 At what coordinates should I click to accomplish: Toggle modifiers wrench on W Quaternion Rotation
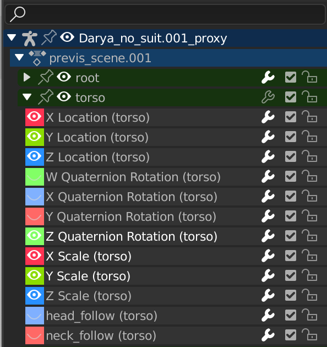click(268, 176)
